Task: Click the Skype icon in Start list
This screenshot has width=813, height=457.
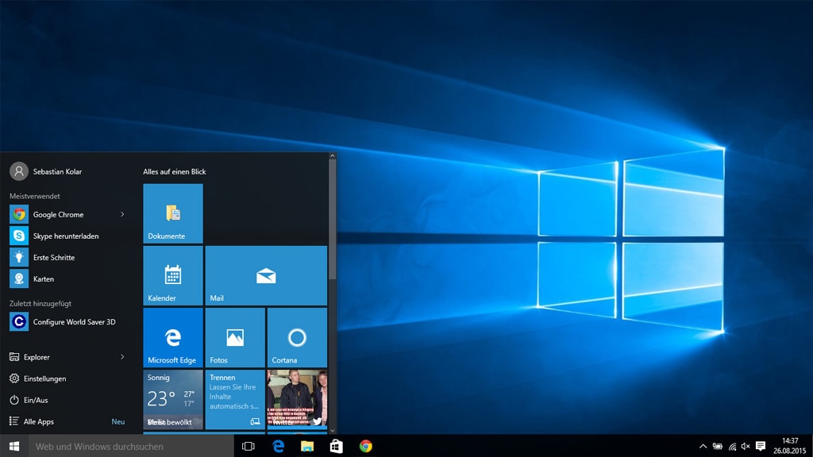Action: tap(19, 236)
